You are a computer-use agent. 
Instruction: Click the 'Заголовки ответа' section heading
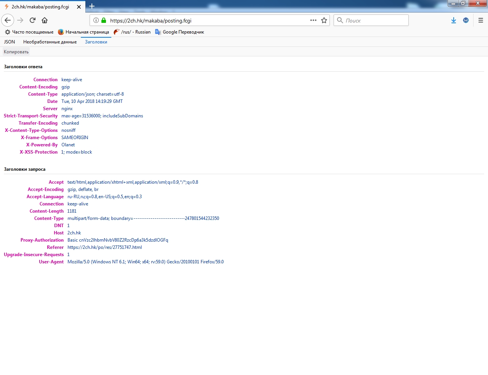pos(23,67)
